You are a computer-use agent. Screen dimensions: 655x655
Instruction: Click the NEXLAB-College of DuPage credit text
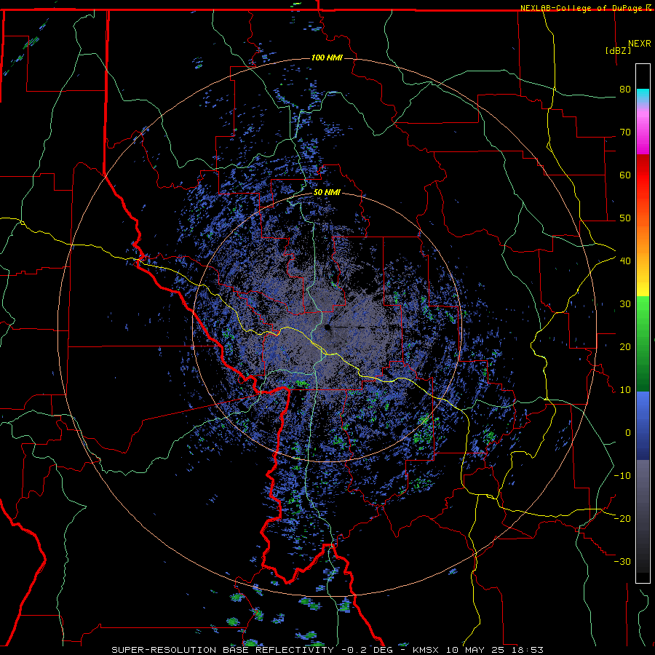[x=581, y=8]
